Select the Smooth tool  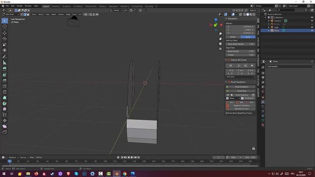tap(4, 109)
